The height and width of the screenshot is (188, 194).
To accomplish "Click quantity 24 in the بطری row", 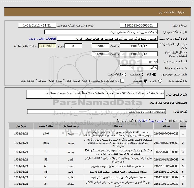I will (x=46, y=184).
